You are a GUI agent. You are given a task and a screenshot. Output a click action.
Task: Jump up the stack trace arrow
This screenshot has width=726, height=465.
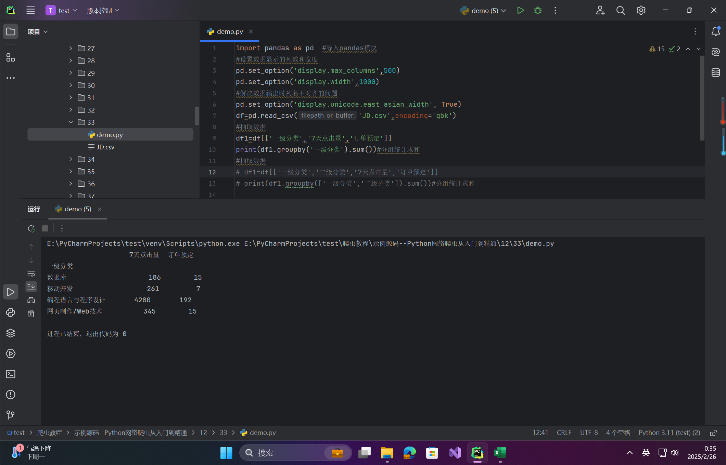tap(31, 247)
